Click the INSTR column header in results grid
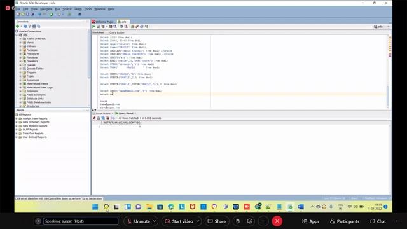This screenshot has height=229, width=407. 121,123
